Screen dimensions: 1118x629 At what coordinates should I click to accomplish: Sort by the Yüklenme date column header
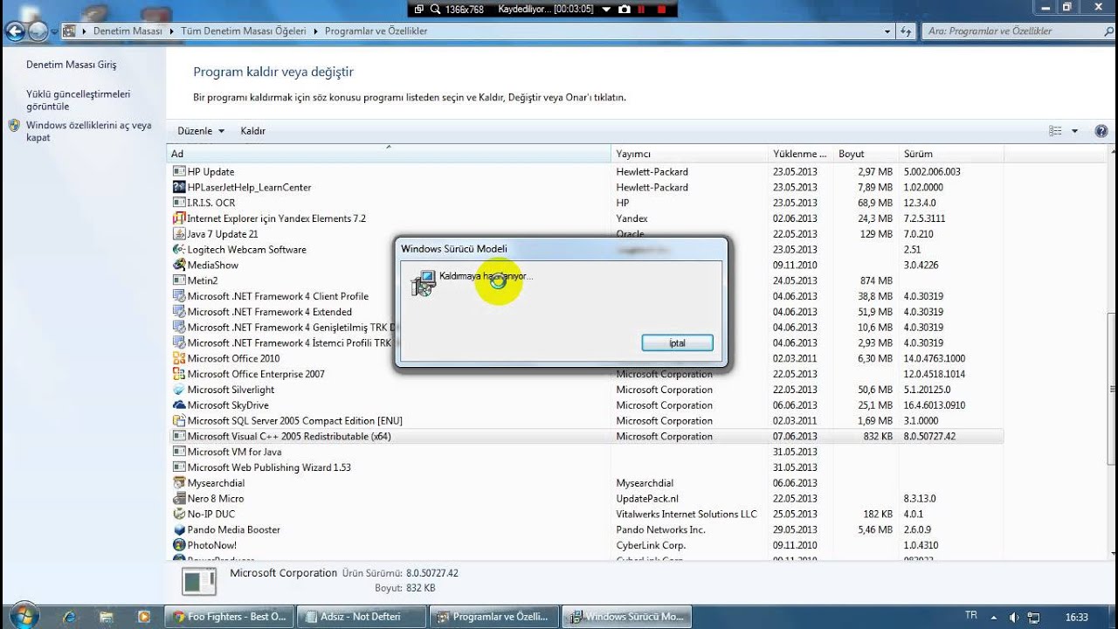801,154
